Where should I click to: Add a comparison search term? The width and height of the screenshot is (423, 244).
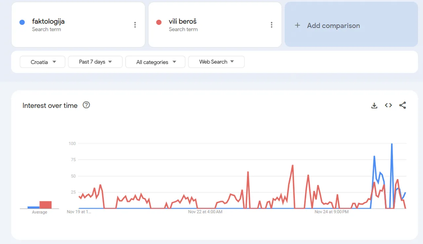351,24
